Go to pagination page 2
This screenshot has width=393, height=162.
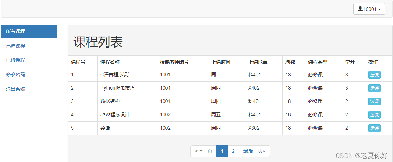(233, 151)
